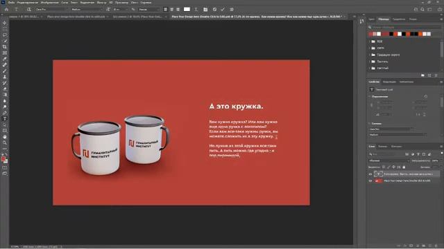The height and width of the screenshot is (249, 444).
Task: Commit current text edits checkmark
Action: point(223,9)
